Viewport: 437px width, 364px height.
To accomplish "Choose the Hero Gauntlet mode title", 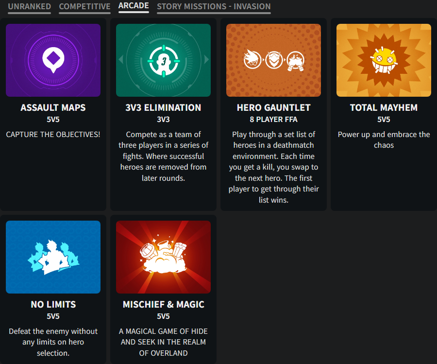I will (x=274, y=108).
